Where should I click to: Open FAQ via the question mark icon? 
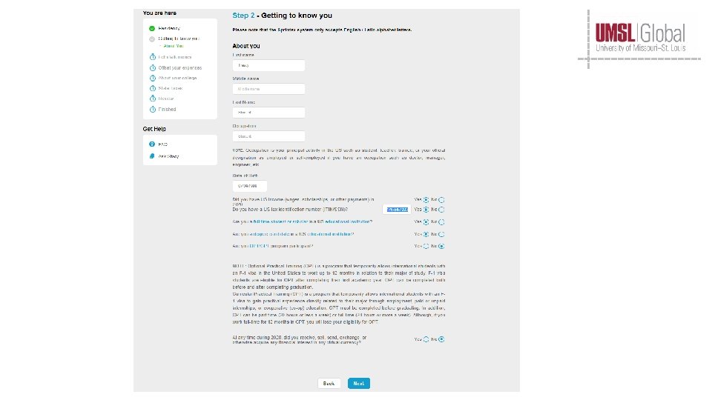152,144
